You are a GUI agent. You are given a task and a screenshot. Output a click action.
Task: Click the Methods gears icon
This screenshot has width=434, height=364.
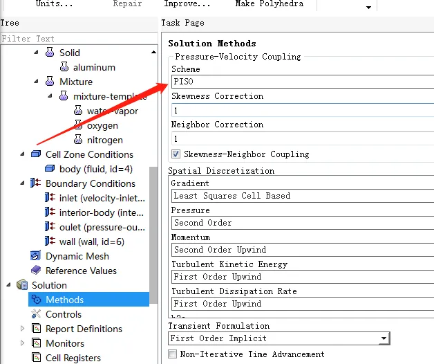click(36, 299)
